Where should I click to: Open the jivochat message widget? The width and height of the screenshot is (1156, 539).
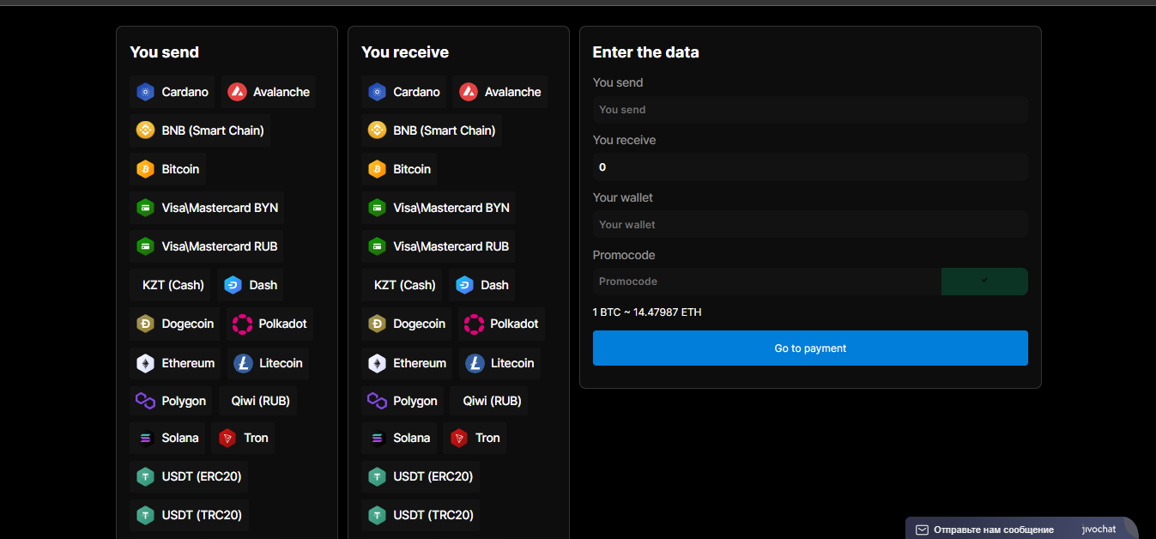(1021, 529)
